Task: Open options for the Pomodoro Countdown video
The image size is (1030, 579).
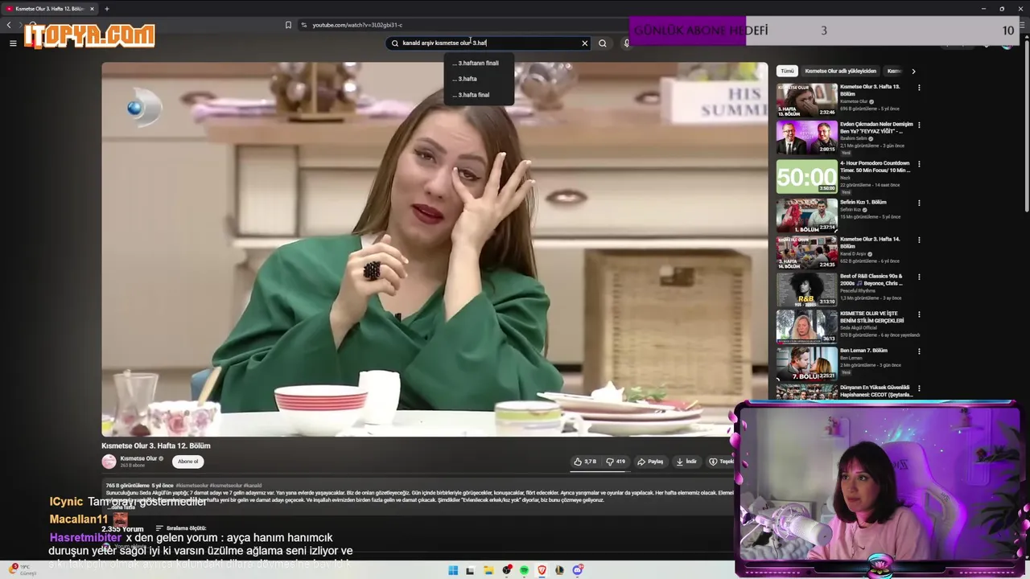Action: (919, 164)
